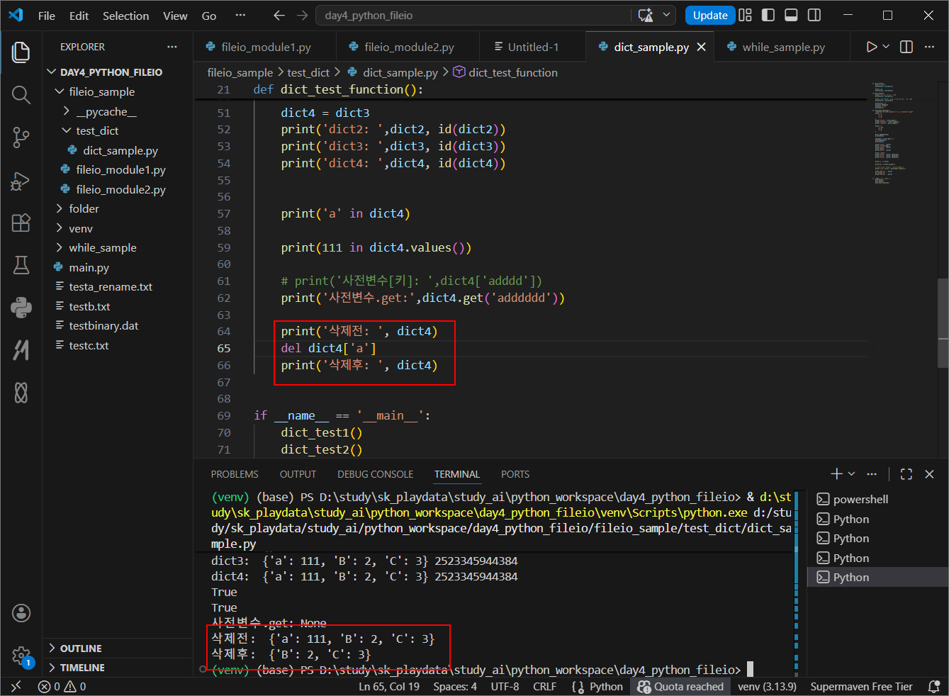Create a new terminal with plus icon
The height and width of the screenshot is (696, 949).
pos(836,473)
